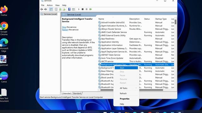Click gear icon beside AMD Crash Defender Service
This screenshot has height=113, width=202.
pyautogui.click(x=99, y=32)
